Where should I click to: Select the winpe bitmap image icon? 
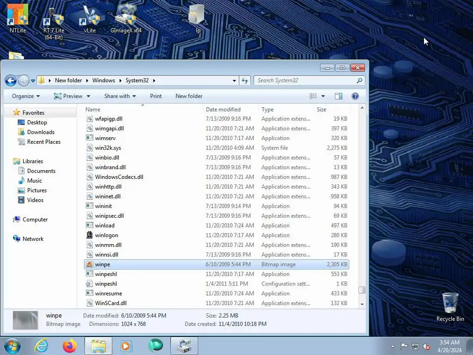[89, 264]
